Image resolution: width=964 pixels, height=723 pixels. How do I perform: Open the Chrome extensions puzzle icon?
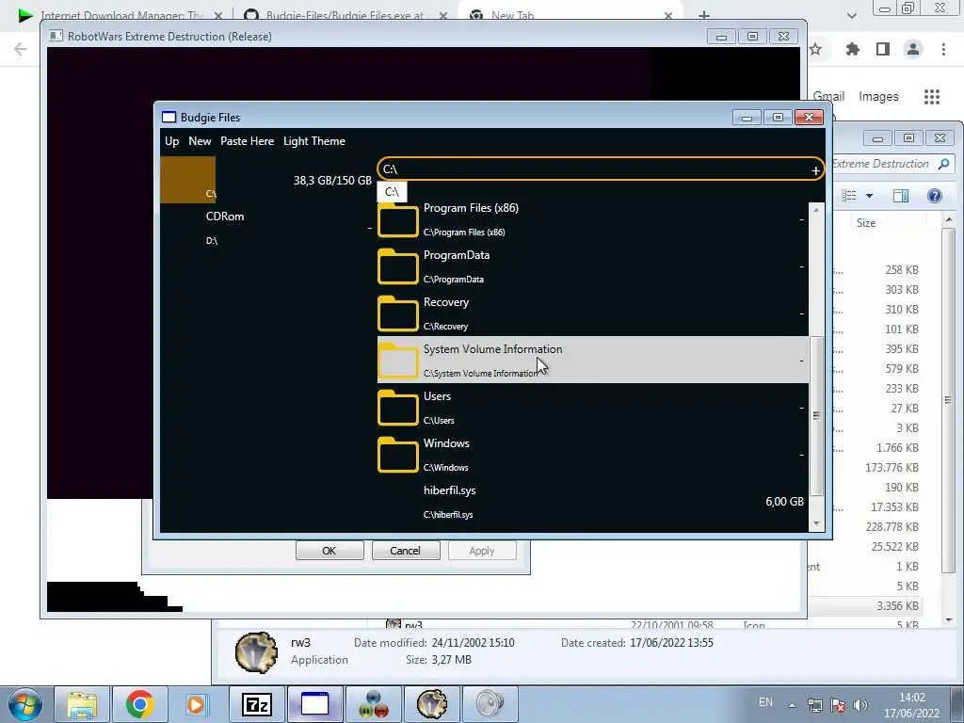853,49
